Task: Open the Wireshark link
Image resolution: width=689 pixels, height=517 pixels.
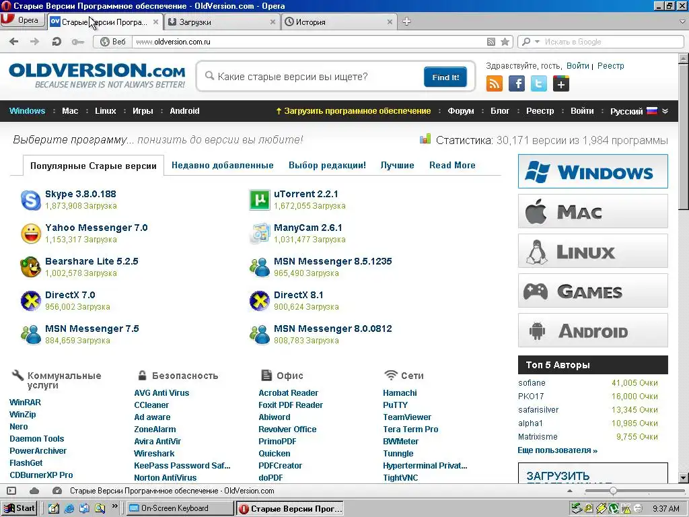Action: tap(154, 453)
